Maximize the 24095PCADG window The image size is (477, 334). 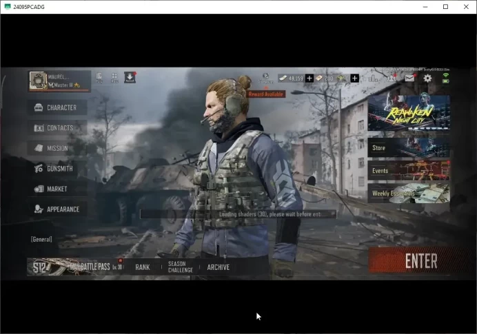446,7
